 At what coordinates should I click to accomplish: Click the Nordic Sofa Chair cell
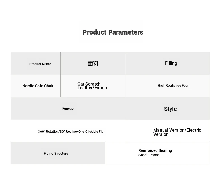(36, 86)
